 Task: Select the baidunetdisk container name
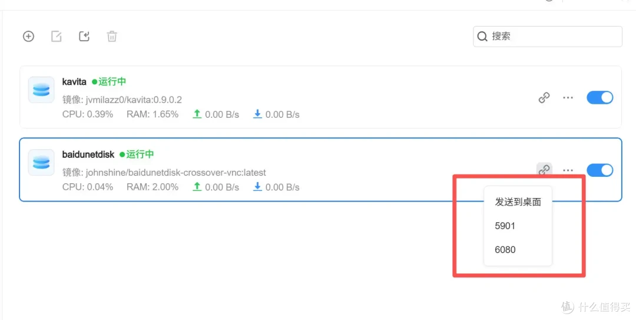click(88, 154)
